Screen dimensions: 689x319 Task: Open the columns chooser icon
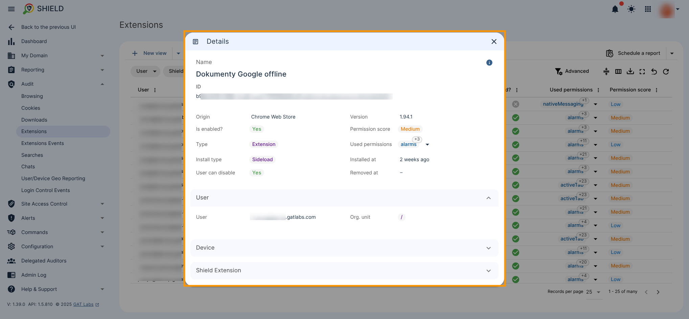coord(618,71)
